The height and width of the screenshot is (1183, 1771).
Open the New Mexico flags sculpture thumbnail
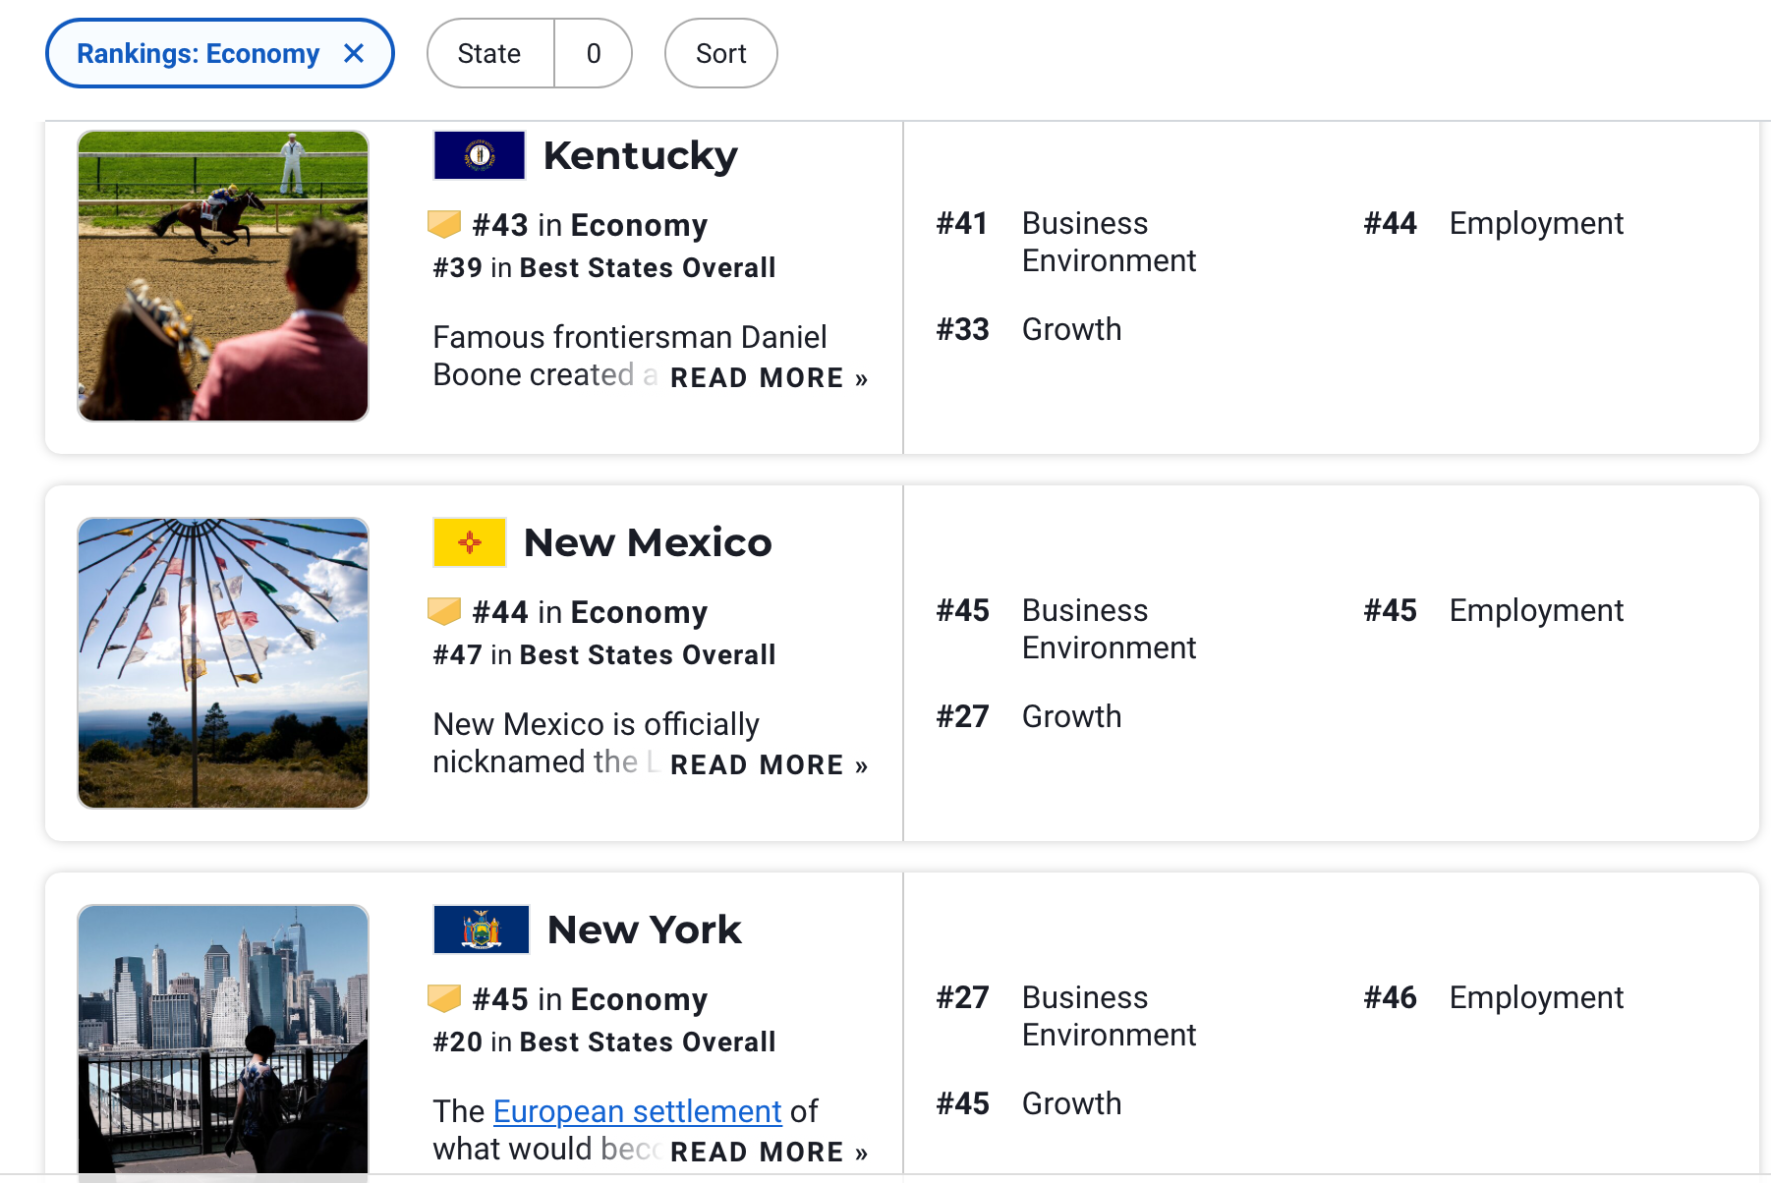(x=223, y=663)
